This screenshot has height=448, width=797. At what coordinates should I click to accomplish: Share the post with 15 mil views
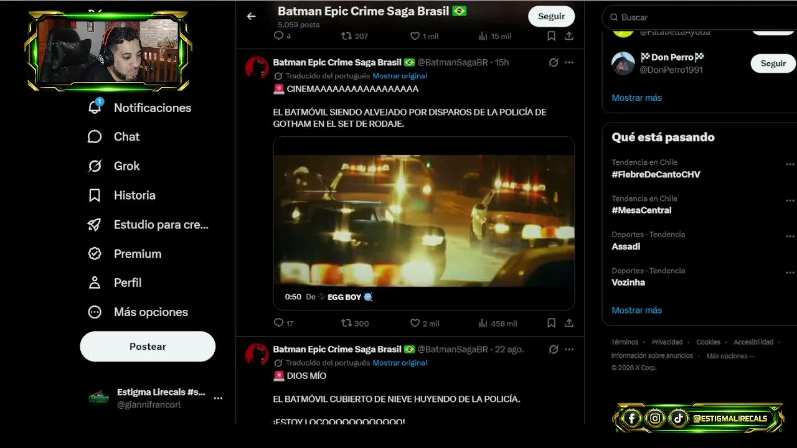coord(569,36)
